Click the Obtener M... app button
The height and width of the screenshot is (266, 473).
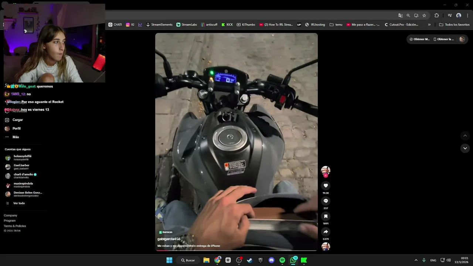pyautogui.click(x=420, y=39)
